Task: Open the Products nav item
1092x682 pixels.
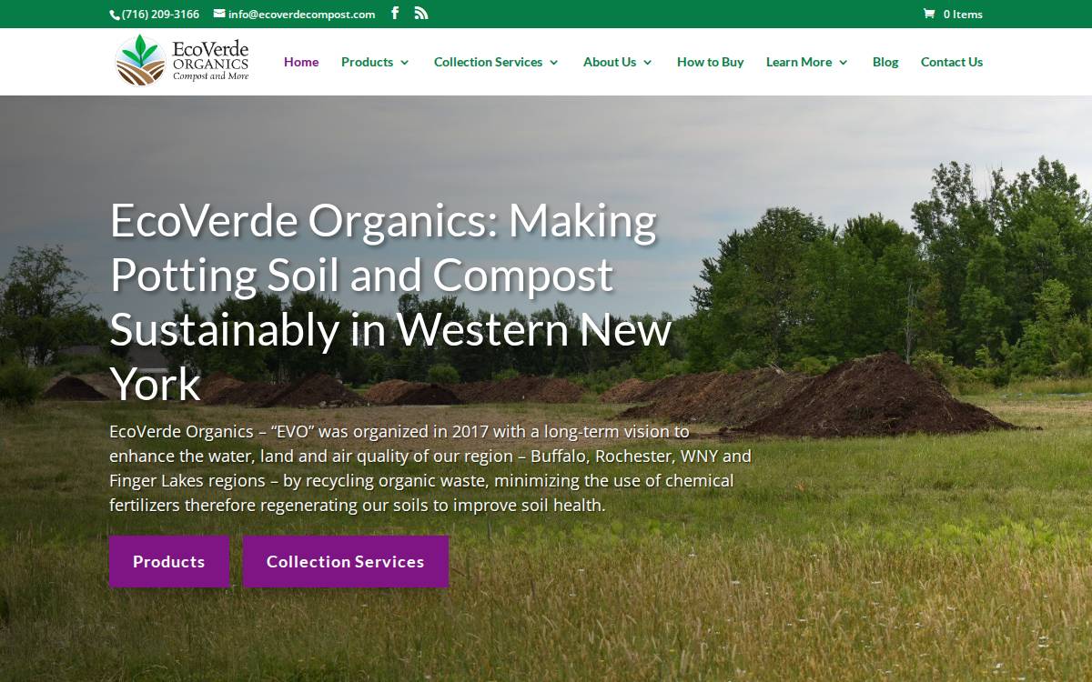Action: click(x=367, y=62)
